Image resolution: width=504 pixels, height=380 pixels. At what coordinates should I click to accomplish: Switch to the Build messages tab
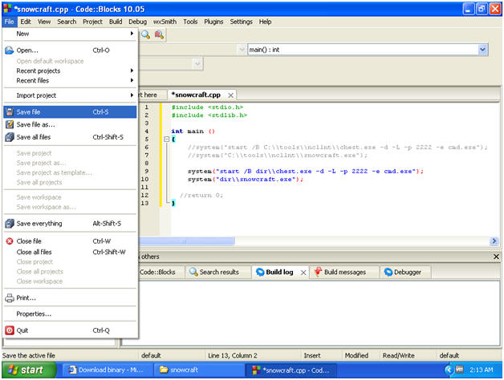[x=344, y=272]
